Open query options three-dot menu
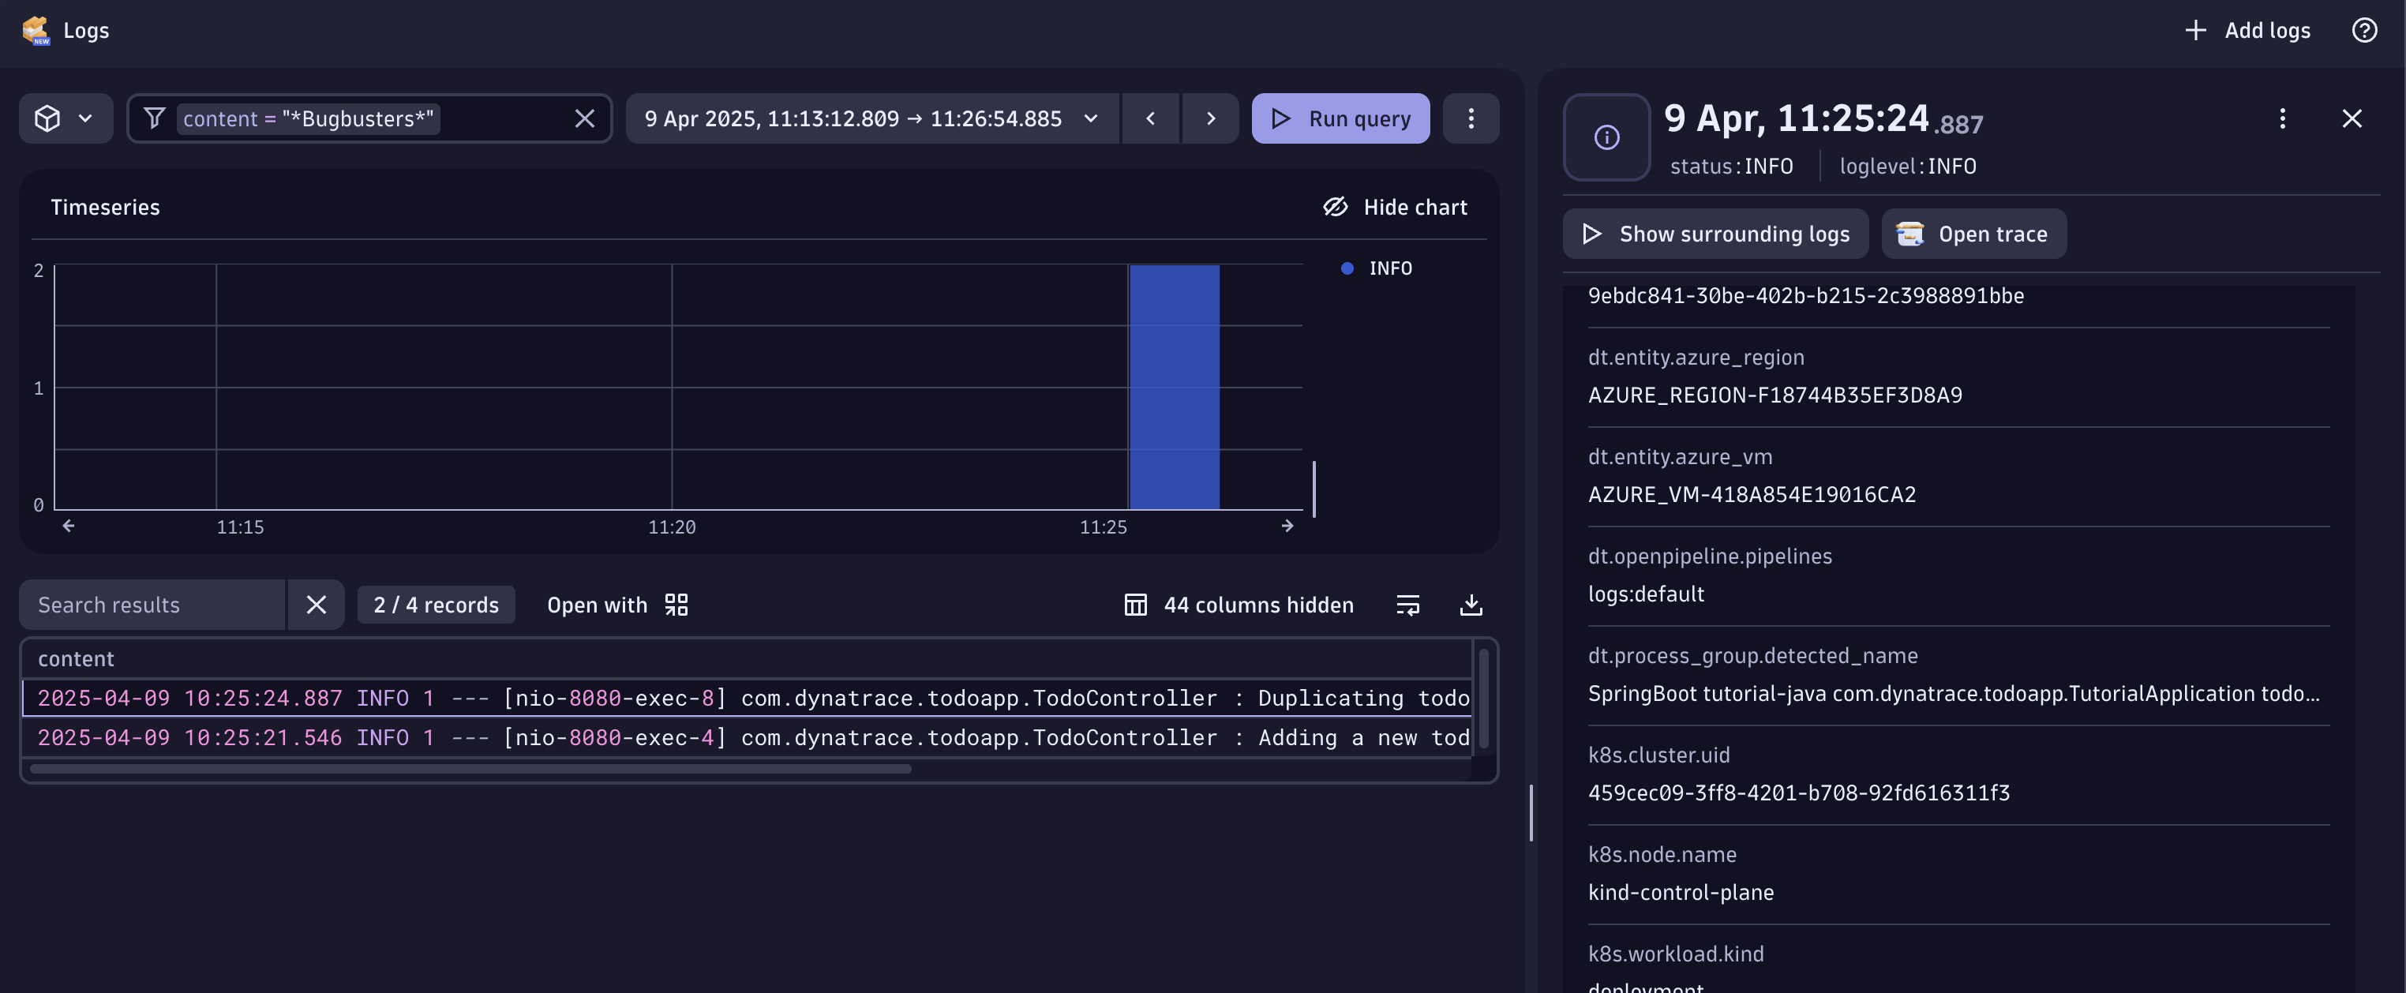 [x=1470, y=118]
